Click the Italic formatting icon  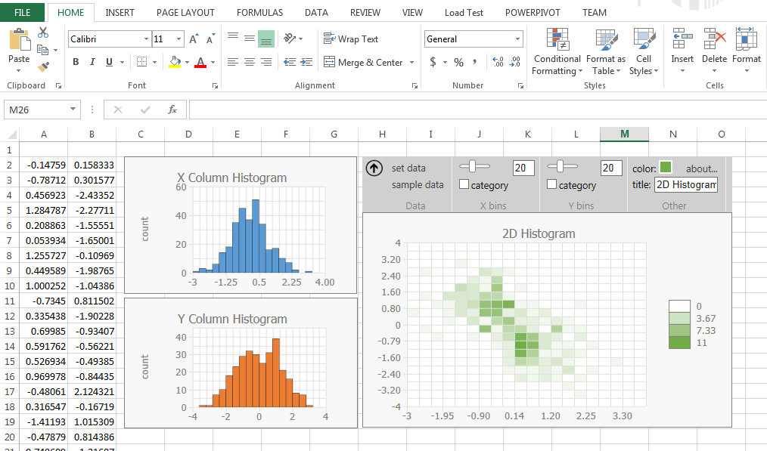click(93, 62)
